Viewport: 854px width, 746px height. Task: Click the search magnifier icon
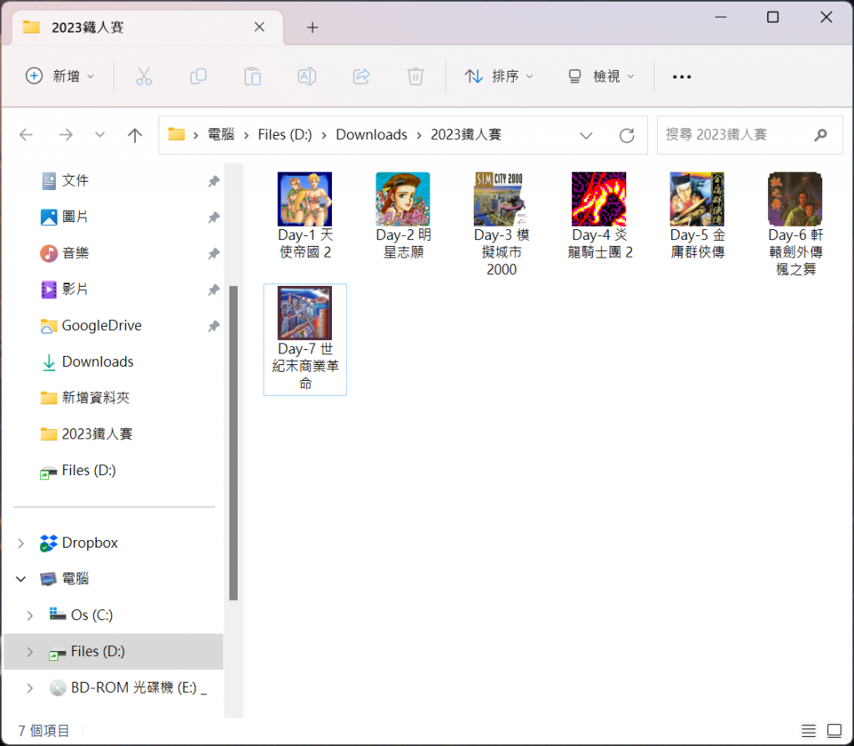pyautogui.click(x=821, y=135)
